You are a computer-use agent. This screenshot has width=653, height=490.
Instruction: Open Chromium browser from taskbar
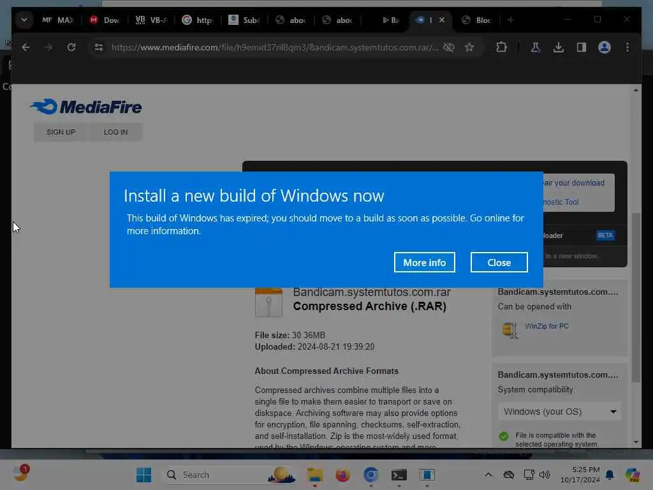[x=371, y=475]
